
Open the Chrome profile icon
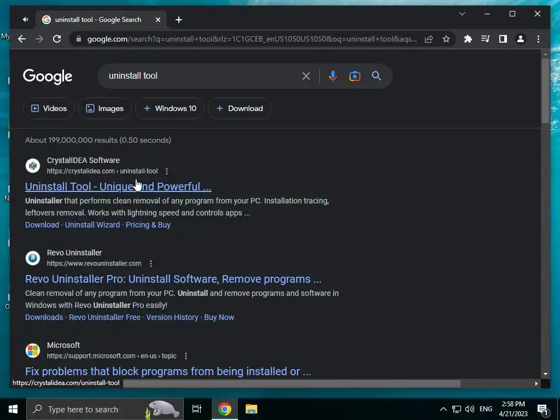point(521,39)
